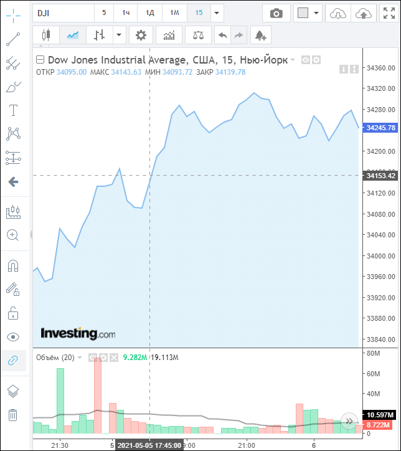Load chart layout cloud download icon

pos(337,13)
